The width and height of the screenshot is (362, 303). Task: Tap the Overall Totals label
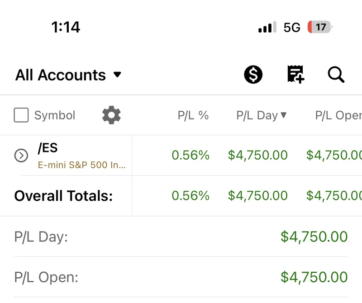[x=63, y=196]
